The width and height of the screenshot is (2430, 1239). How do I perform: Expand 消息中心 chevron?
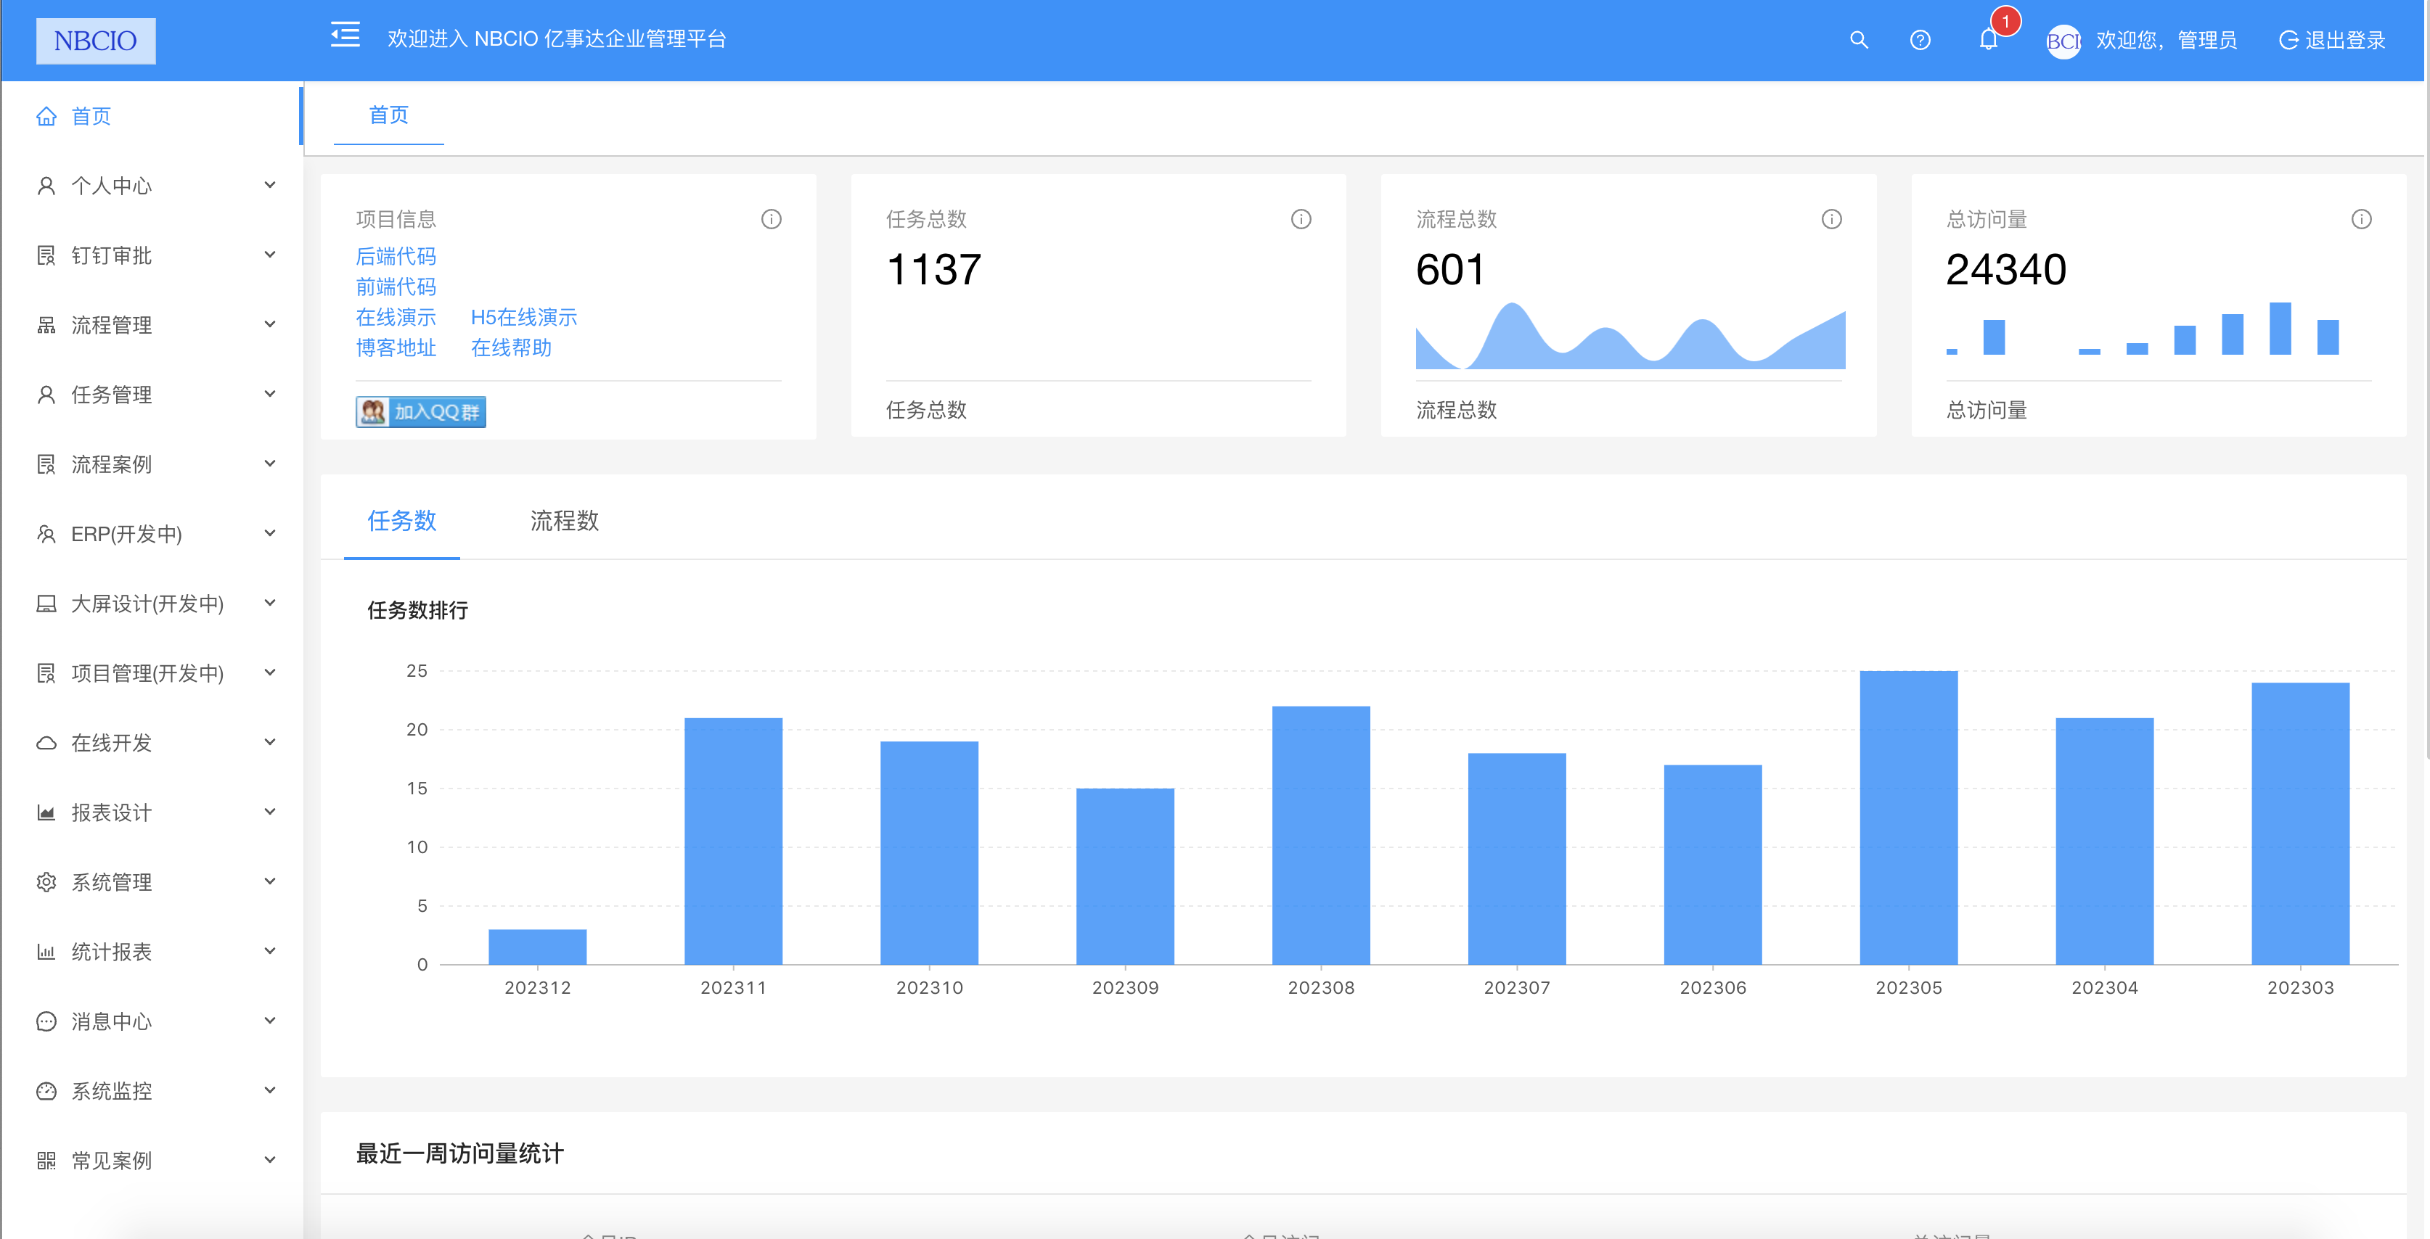pyautogui.click(x=270, y=1020)
